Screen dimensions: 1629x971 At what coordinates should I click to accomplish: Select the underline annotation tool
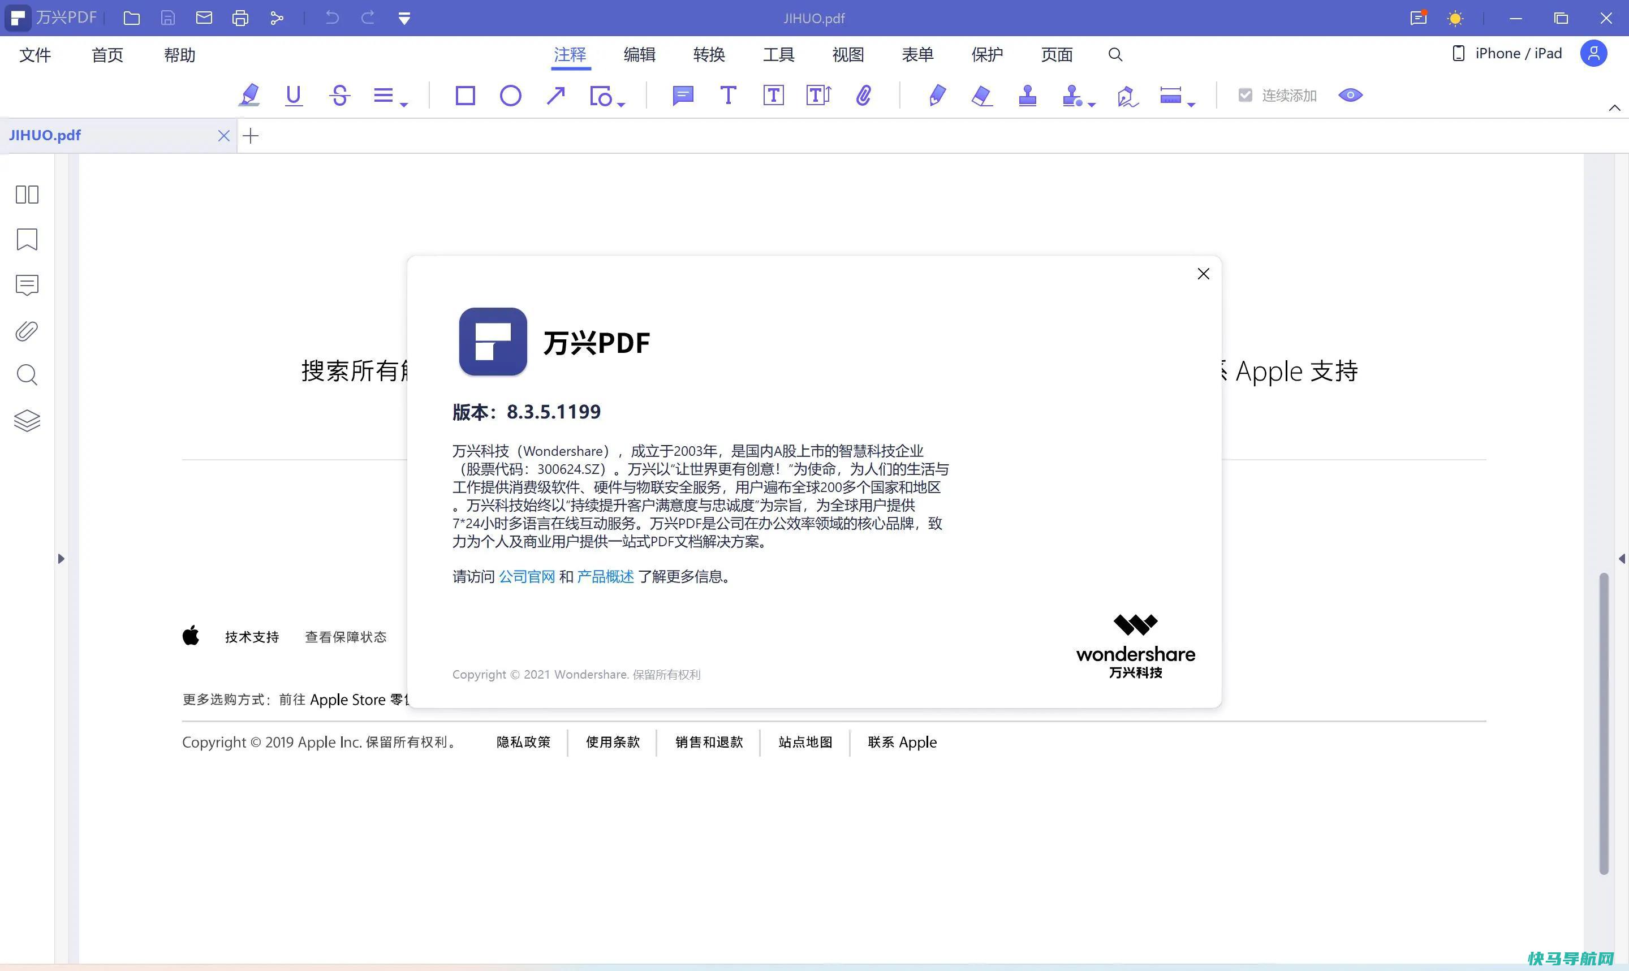tap(294, 95)
